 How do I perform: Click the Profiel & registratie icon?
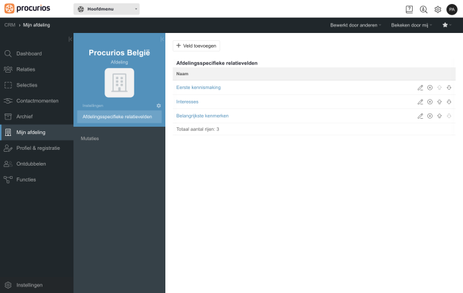(x=8, y=148)
